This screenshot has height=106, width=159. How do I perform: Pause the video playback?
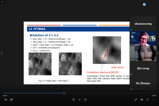(79, 100)
